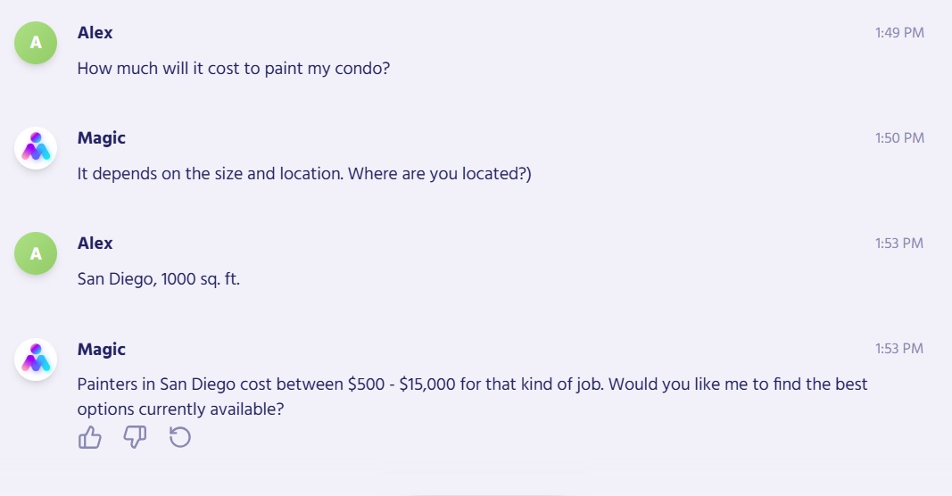Click the Magic name above the painters reply

click(102, 350)
